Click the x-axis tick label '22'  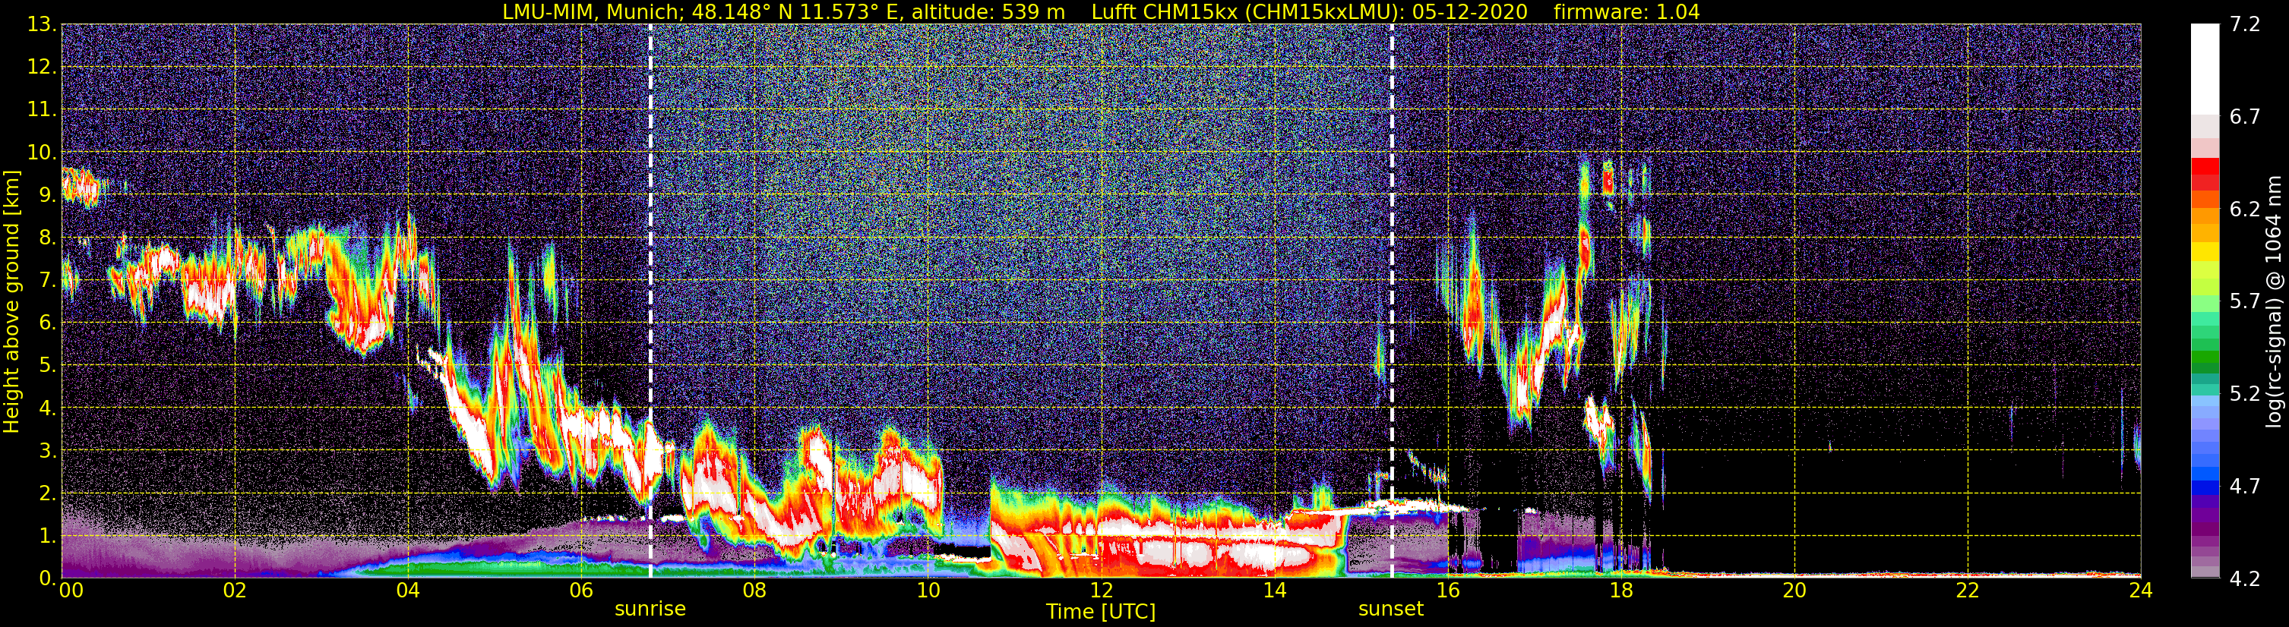[1968, 591]
